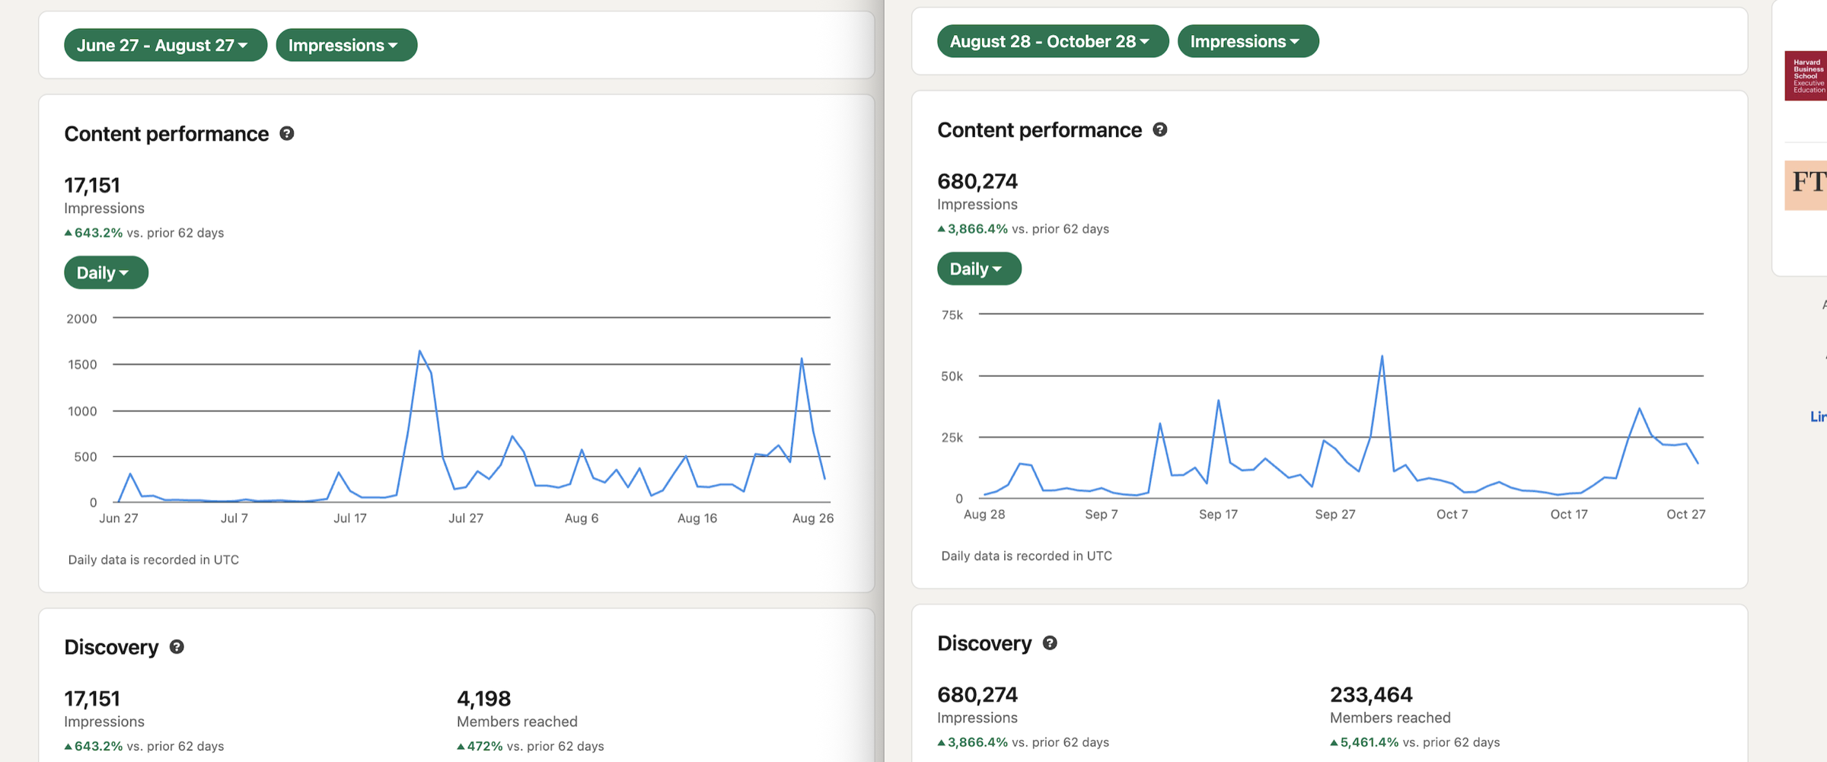Click the 4,198 Members reached metric
The width and height of the screenshot is (1827, 762).
[483, 698]
